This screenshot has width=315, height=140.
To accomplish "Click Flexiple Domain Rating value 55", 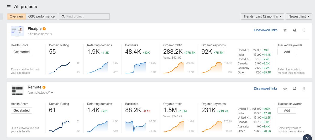I will [52, 52].
